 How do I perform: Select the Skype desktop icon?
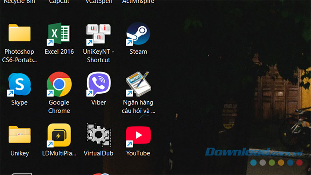point(20,84)
